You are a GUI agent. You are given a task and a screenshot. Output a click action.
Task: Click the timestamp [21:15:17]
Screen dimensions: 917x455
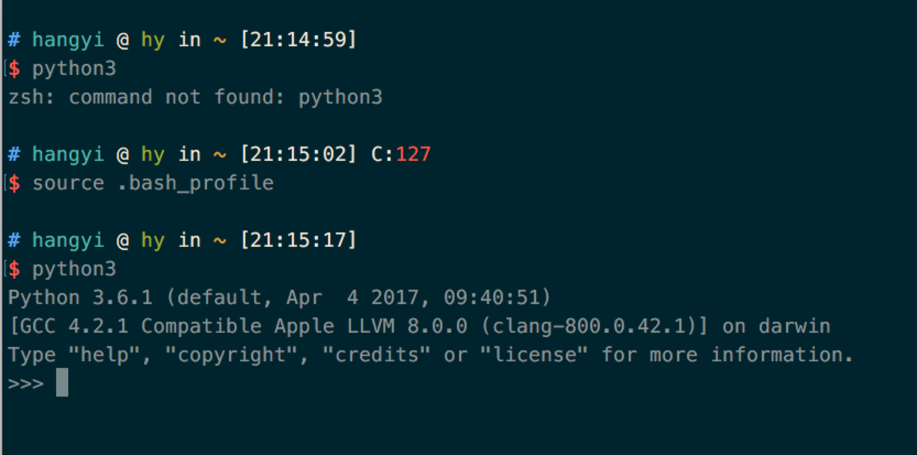coord(299,240)
